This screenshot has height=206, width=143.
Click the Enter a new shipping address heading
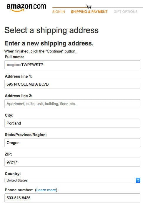[49, 43]
